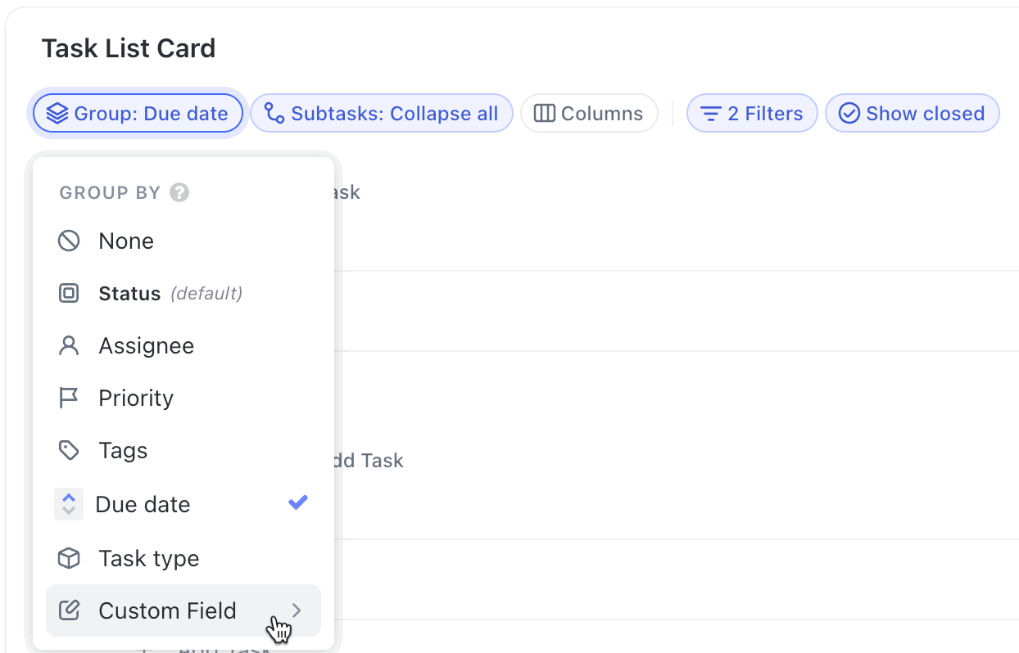The width and height of the screenshot is (1019, 653).
Task: Click the subtask branch icon beside Subtasks label
Action: (274, 113)
